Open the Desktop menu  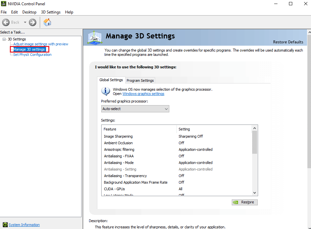tap(29, 12)
